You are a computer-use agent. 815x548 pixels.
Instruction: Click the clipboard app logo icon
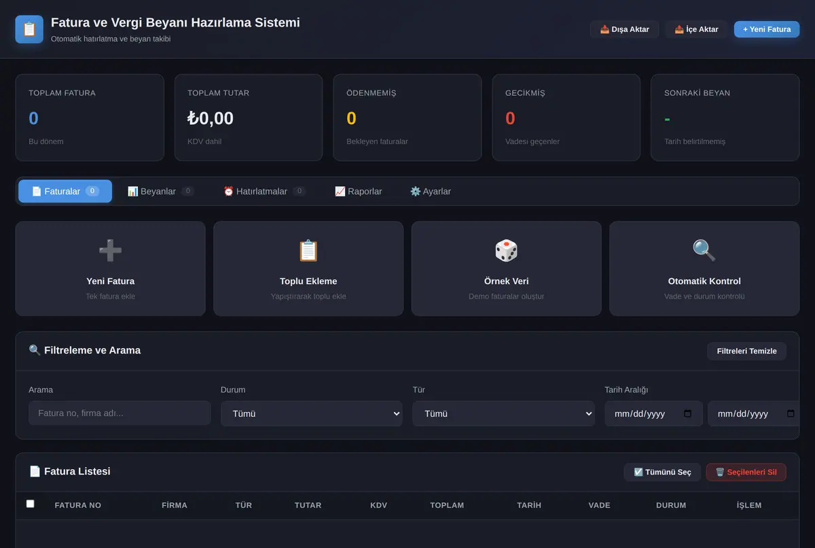[x=29, y=29]
